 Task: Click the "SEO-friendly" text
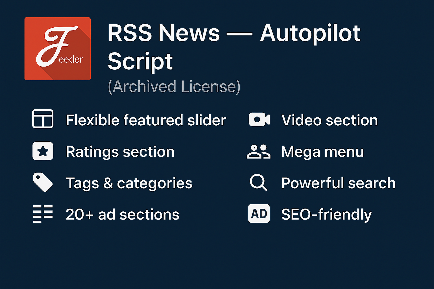(326, 215)
